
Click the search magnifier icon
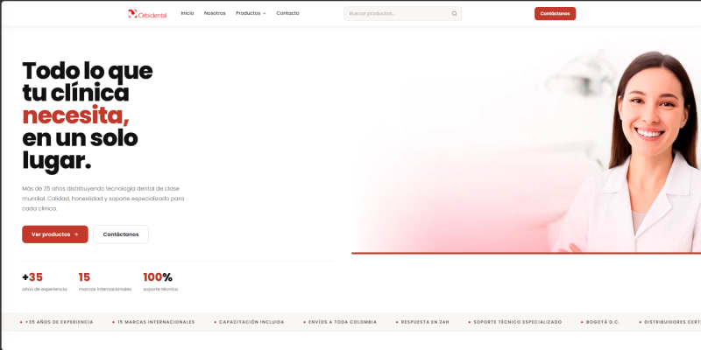click(454, 13)
